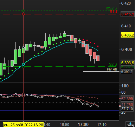Select the dark green circle on S2 S line
The height and width of the screenshot is (127, 135).
coord(23,67)
